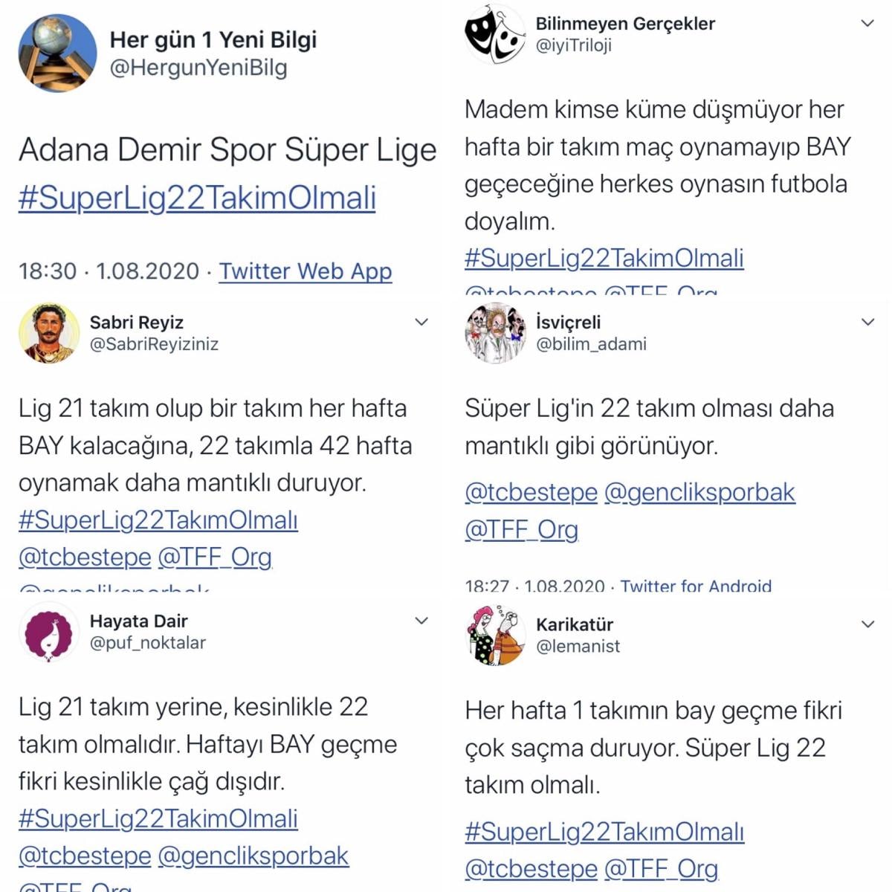The width and height of the screenshot is (892, 892).
Task: Open hashtag link in Karikatür tweet
Action: pyautogui.click(x=604, y=832)
